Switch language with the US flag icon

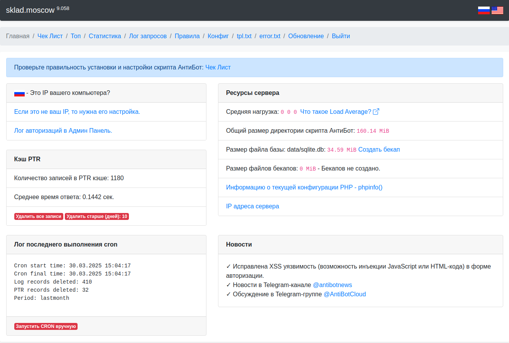[x=497, y=10]
